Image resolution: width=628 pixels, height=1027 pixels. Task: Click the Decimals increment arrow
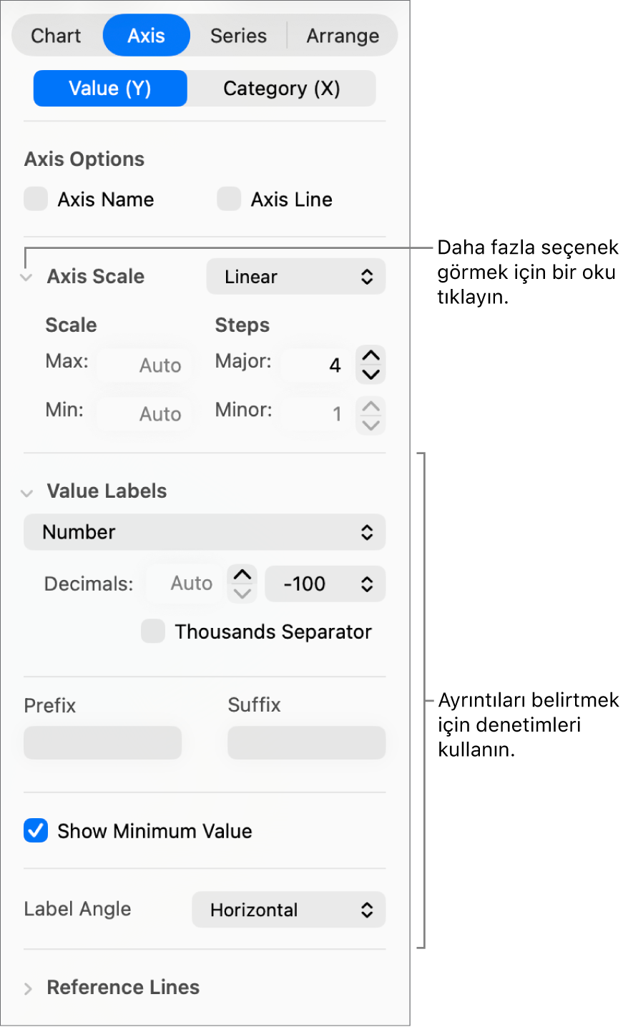pyautogui.click(x=242, y=574)
